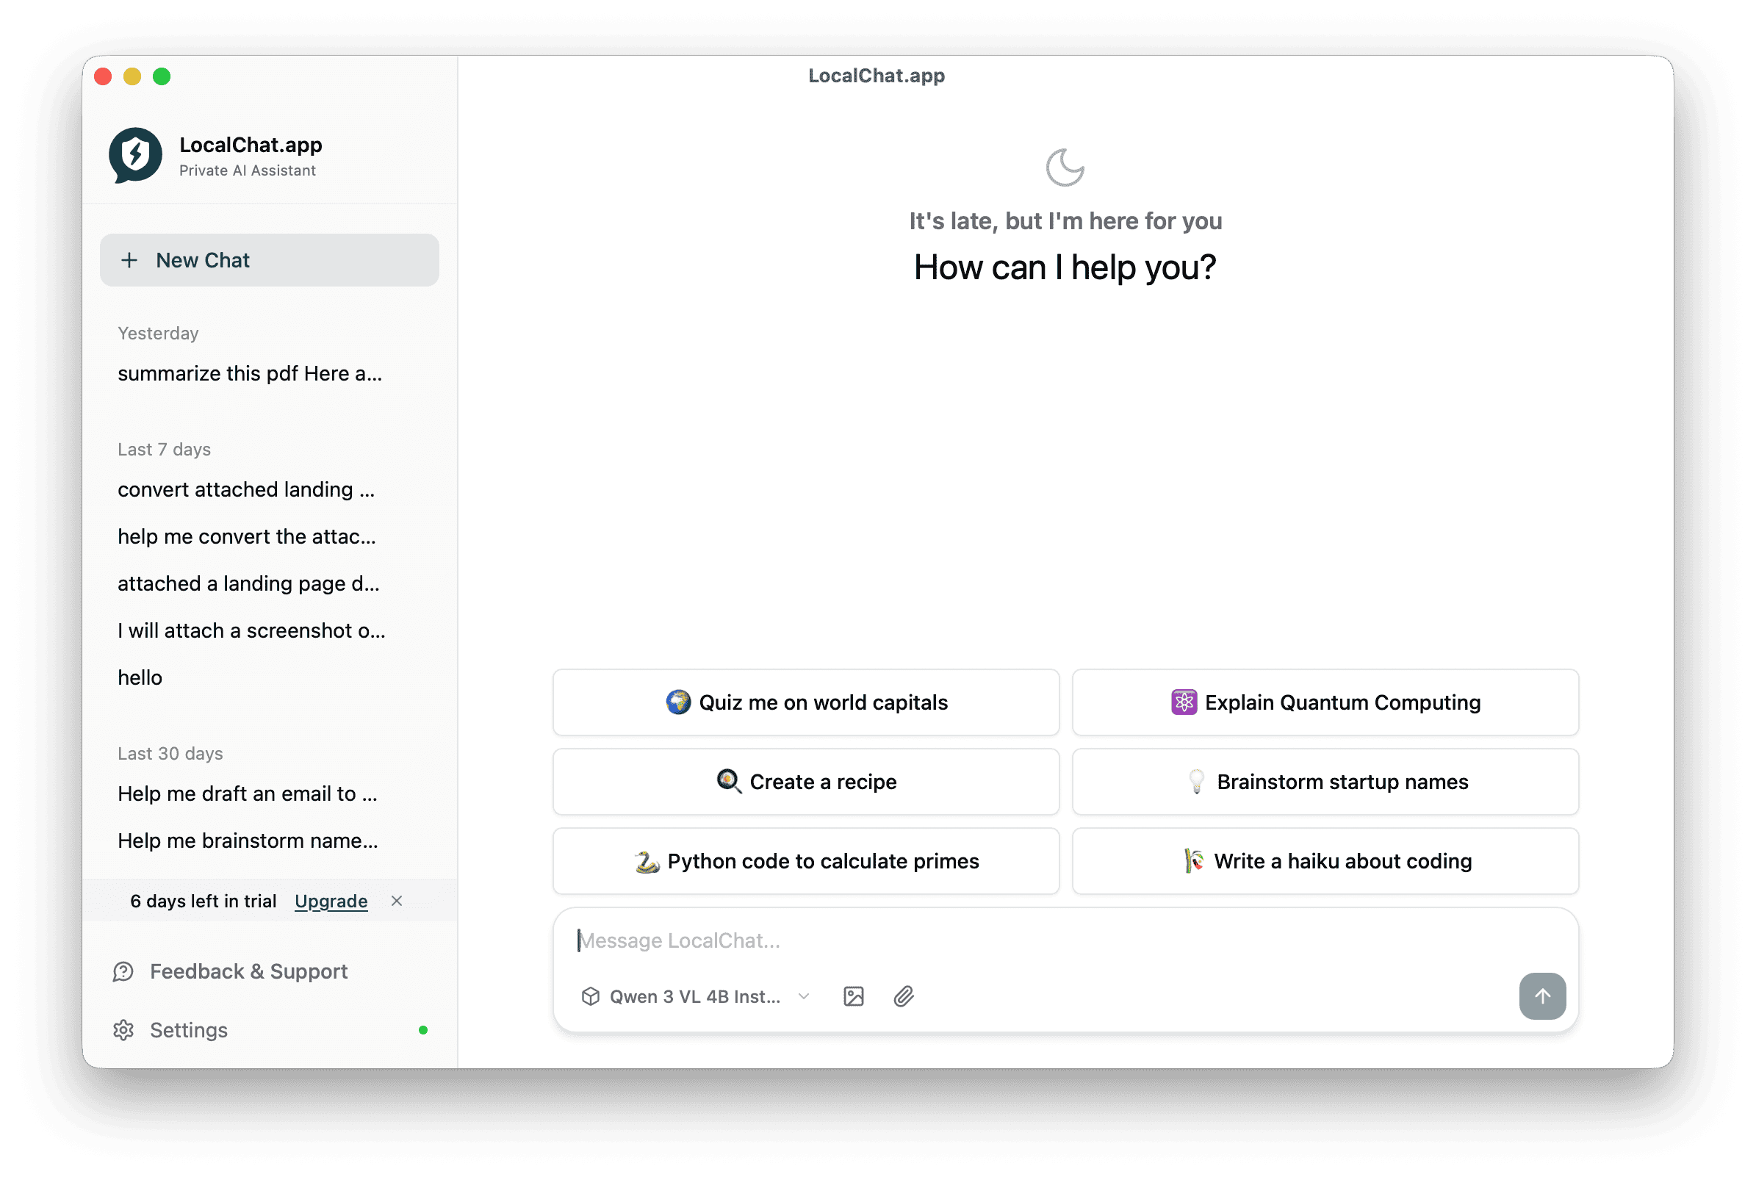The height and width of the screenshot is (1177, 1756).
Task: Select Quiz me on world capitals
Action: click(806, 702)
